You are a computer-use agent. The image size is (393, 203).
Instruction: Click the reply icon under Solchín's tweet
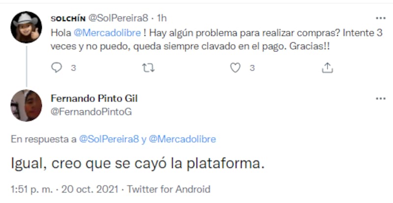57,68
